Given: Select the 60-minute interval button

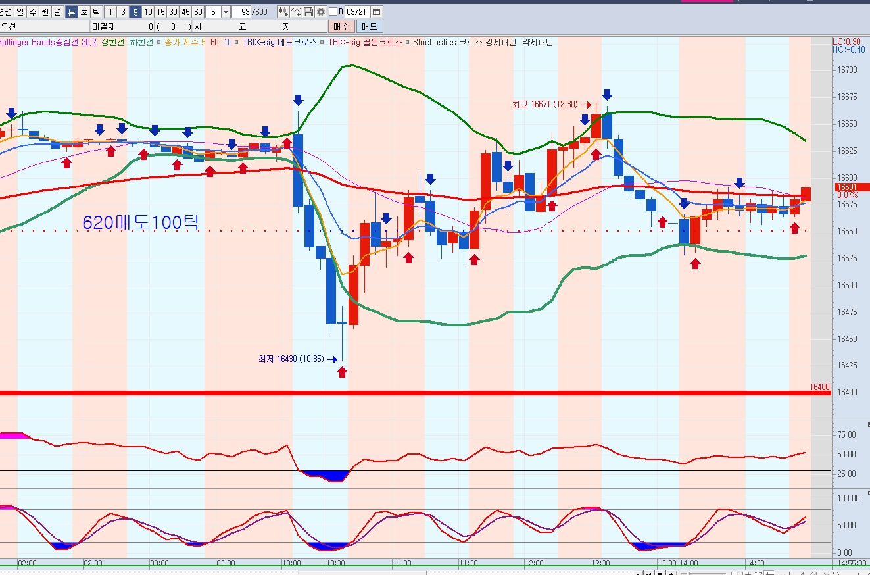Looking at the screenshot, I should pos(198,12).
